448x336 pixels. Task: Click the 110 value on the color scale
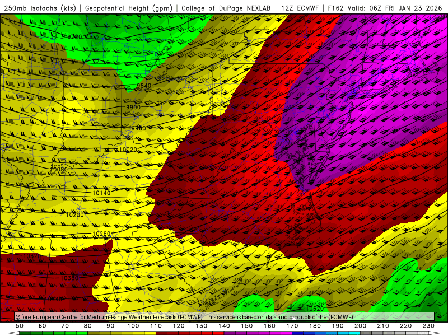(156, 326)
